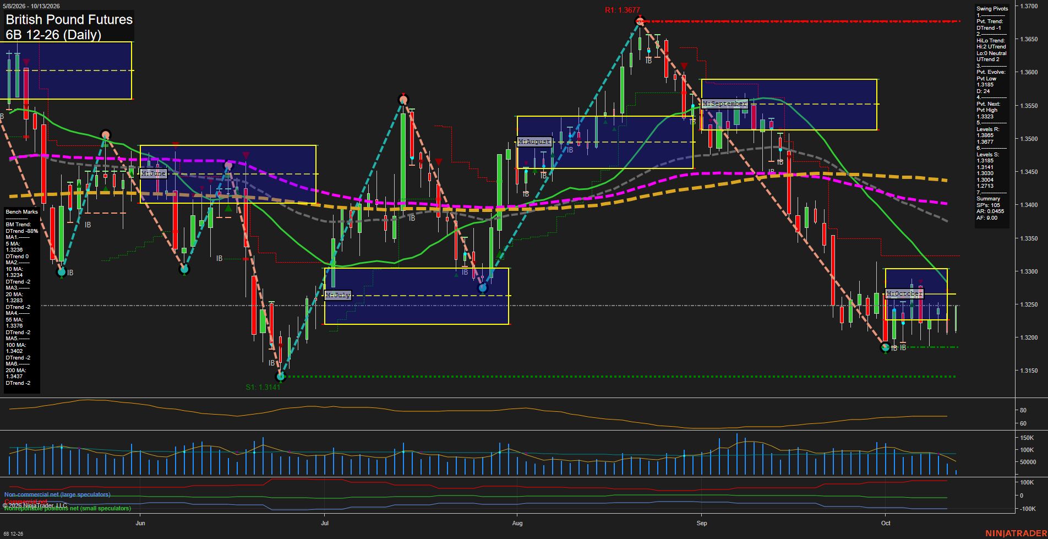Image resolution: width=1048 pixels, height=539 pixels.
Task: Click the "HiLo Trend:" line in Swing Pivots
Action: click(x=991, y=41)
